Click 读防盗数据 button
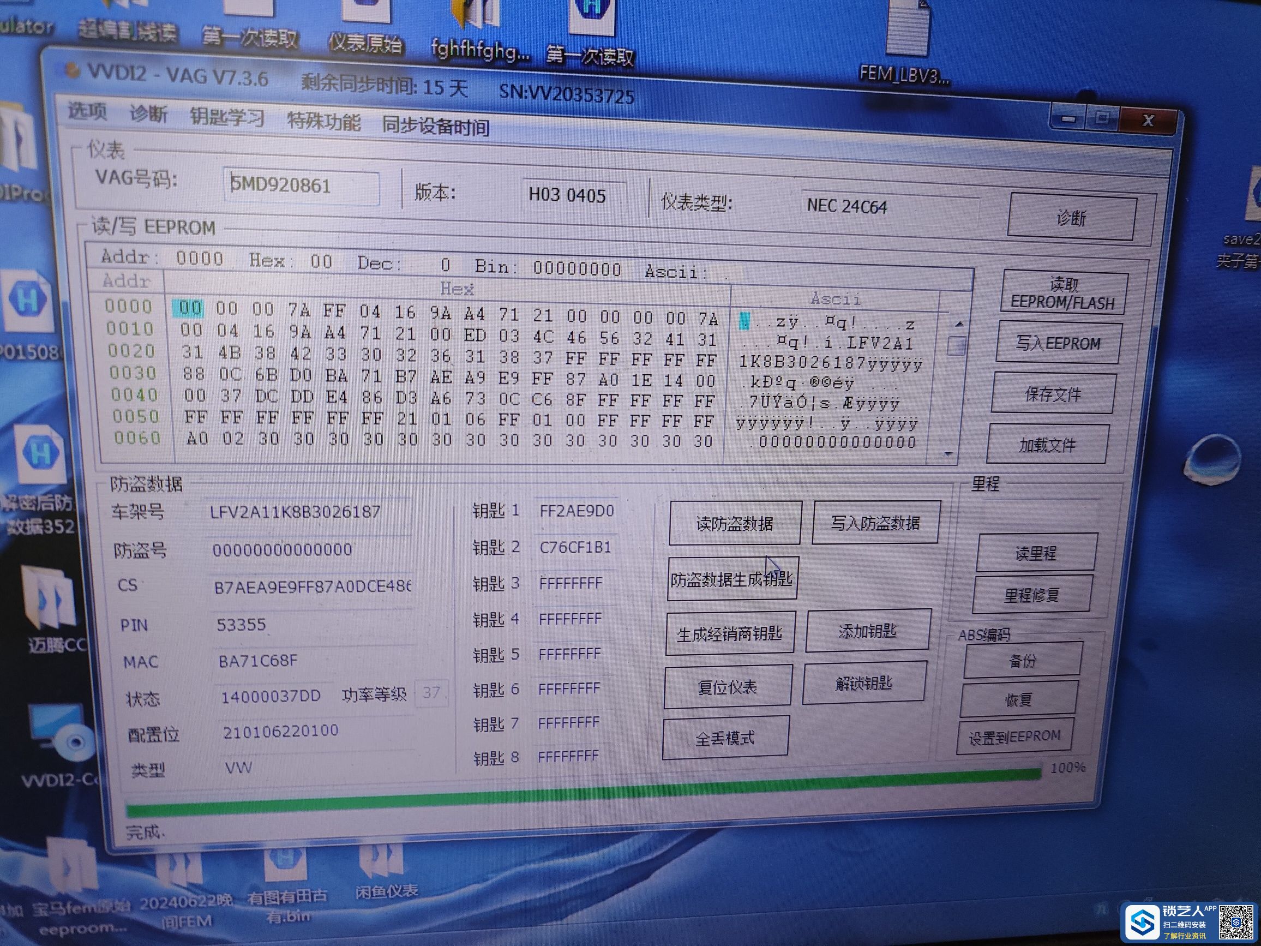The image size is (1261, 946). click(735, 523)
